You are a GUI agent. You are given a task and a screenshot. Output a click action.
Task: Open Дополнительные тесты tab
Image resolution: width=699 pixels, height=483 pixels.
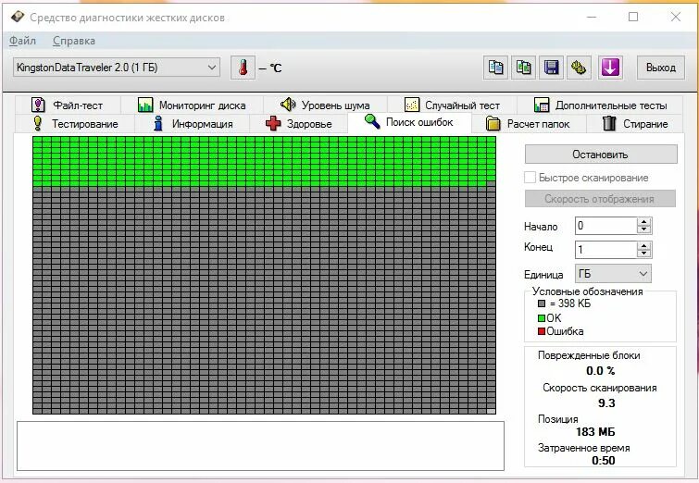click(600, 105)
